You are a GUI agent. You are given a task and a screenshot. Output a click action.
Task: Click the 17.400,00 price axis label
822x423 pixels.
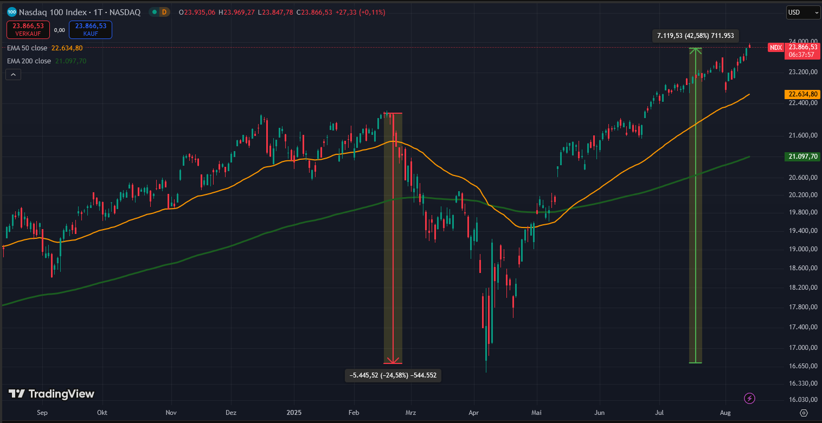coord(802,327)
